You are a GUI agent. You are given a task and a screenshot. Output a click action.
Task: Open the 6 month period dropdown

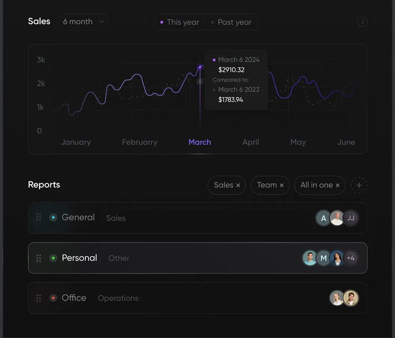(83, 22)
